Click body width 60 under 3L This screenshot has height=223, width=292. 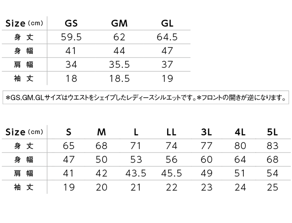click(207, 160)
